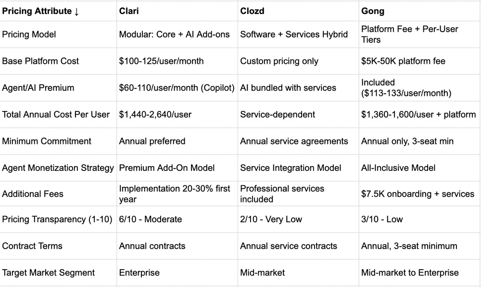Select the Mid-market to Enterprise cell
The image size is (481, 287).
(x=420, y=273)
